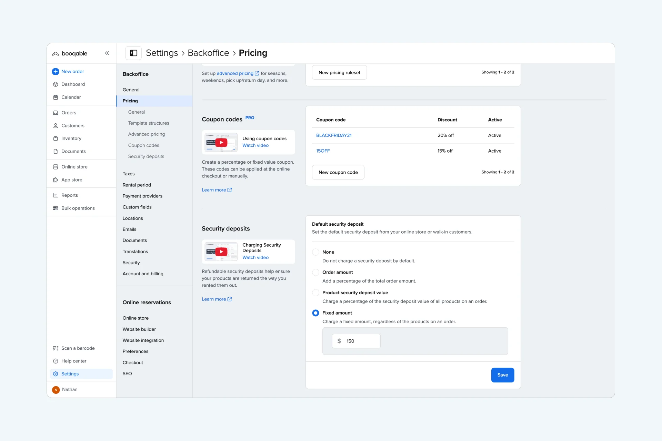Open Nathan's user avatar
The image size is (662, 441).
(56, 390)
